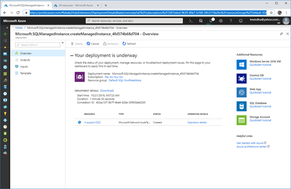
Task: Go to Home breadcrumb
Action: (19, 28)
